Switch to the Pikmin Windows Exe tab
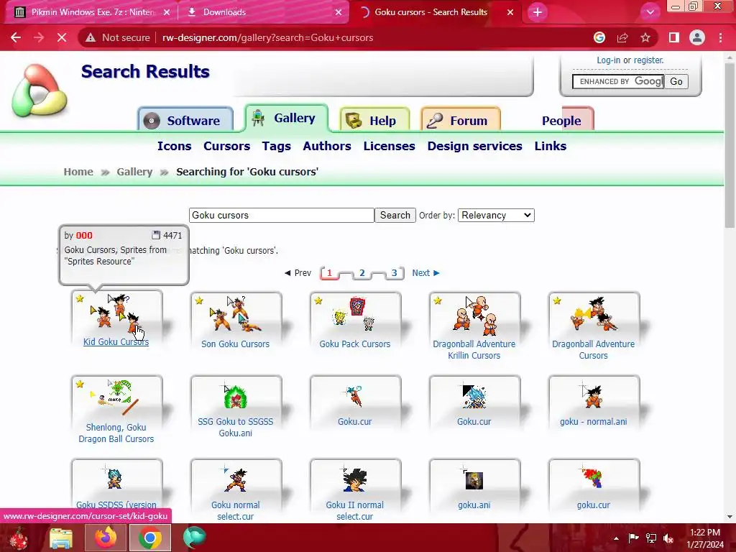Screen dimensions: 736x552 pos(91,12)
